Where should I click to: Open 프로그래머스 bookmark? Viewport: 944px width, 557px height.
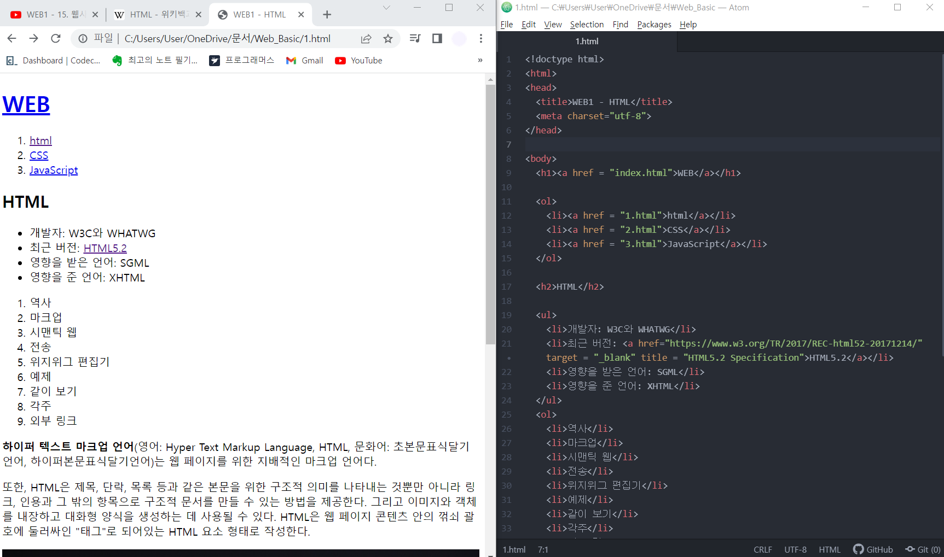tap(242, 61)
